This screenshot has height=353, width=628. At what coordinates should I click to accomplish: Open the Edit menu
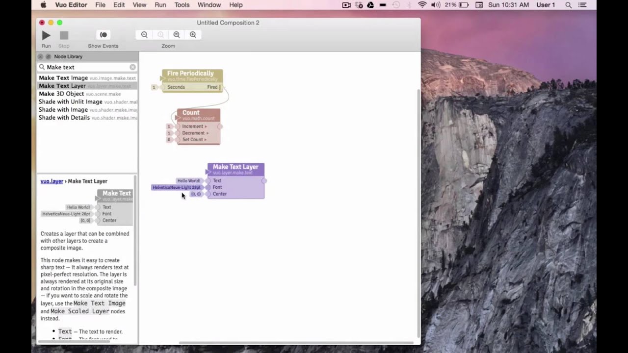(119, 5)
